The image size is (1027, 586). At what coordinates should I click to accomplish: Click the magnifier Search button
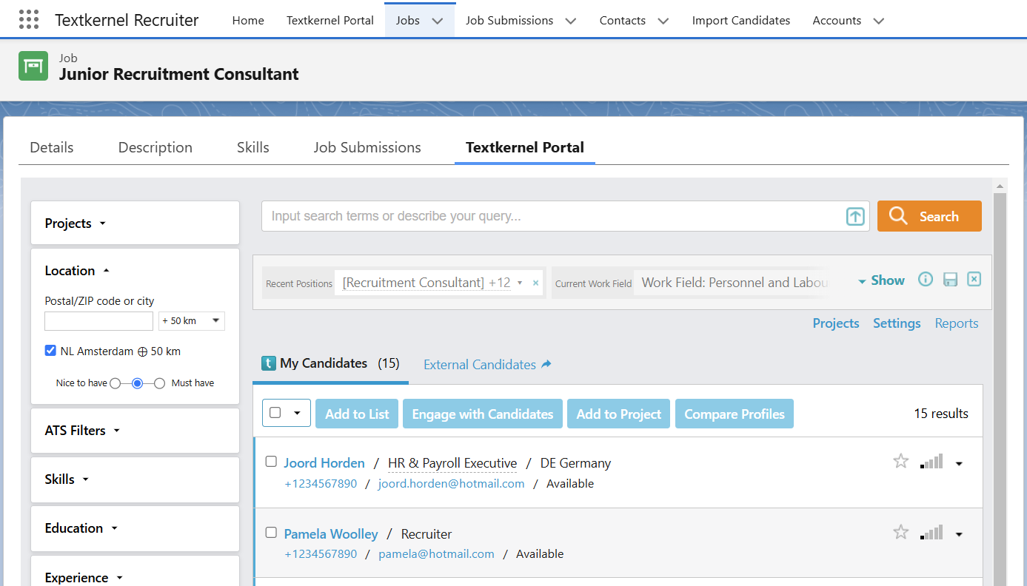pyautogui.click(x=929, y=216)
